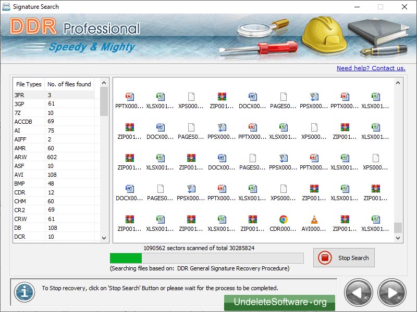Click the file thumbnails panel scroll down arrow
Screen dimensions: 417x312
pos(398,238)
